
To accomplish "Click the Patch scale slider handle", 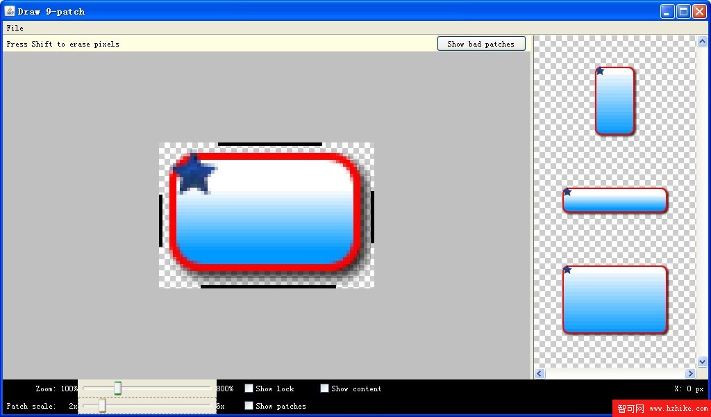I will click(x=103, y=406).
